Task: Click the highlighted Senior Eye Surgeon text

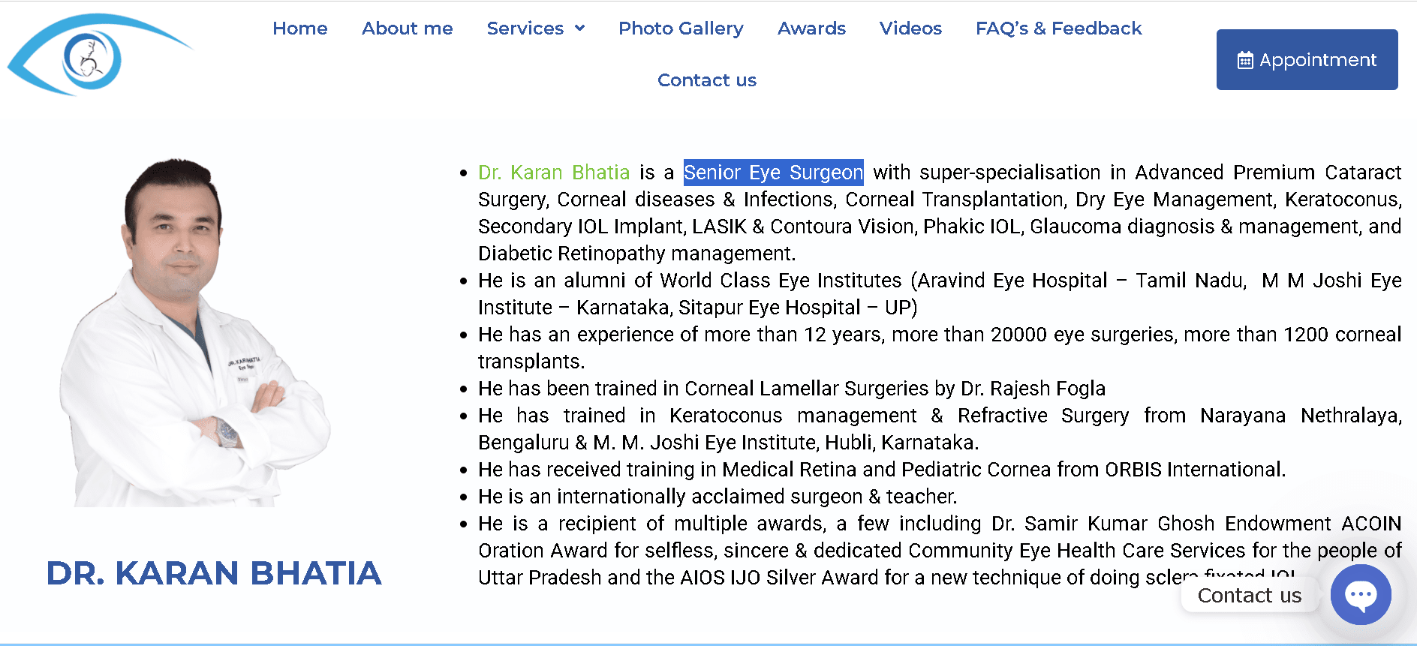Action: pyautogui.click(x=773, y=173)
